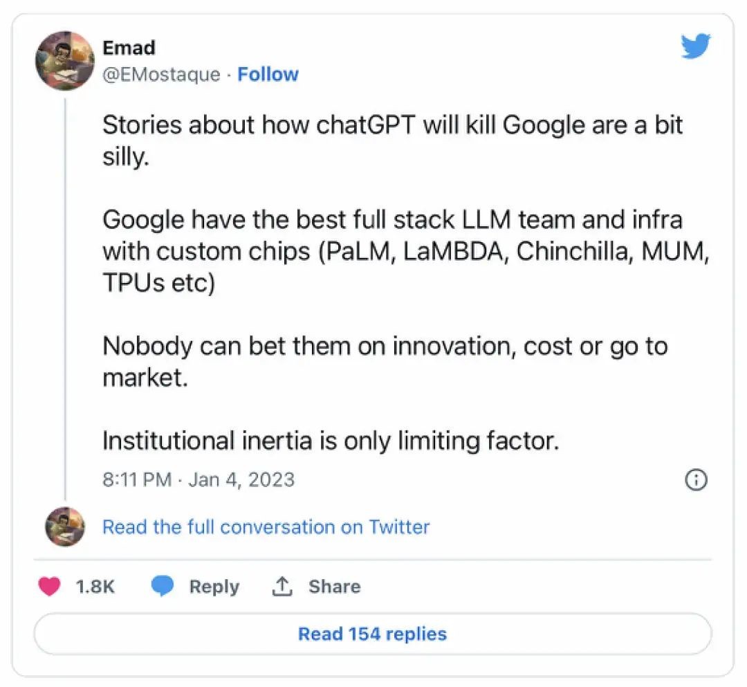The image size is (747, 687).
Task: Open Emad's large profile avatar
Action: [x=65, y=60]
